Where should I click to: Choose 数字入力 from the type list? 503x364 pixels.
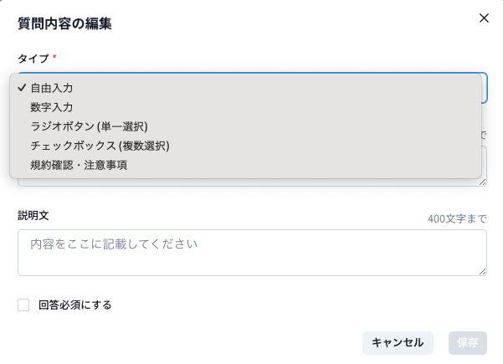click(x=52, y=107)
